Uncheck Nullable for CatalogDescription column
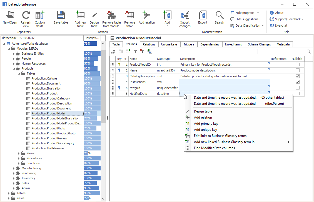This screenshot has height=202, width=314. pos(298,76)
